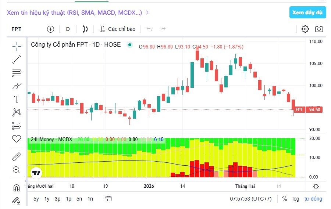Toggle log scale mode

pyautogui.click(x=296, y=199)
